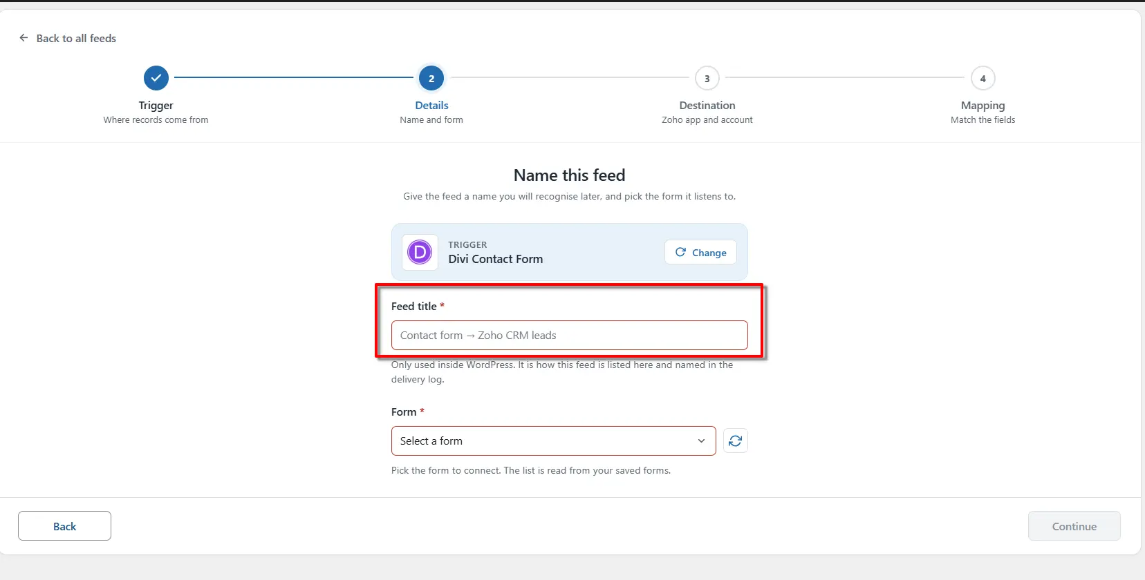Click the 'Pick the form to connect' help text
Viewport: 1145px width, 580px height.
coord(531,470)
